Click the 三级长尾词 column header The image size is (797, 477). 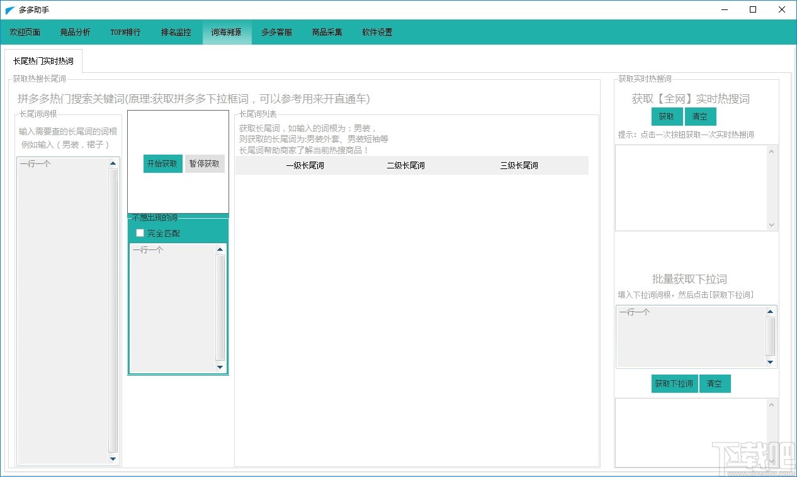519,165
